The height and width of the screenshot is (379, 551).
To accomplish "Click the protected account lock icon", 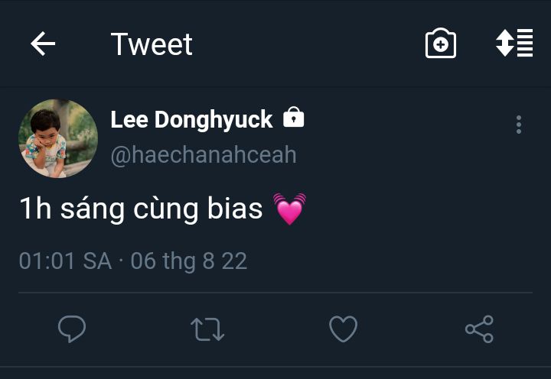I will coord(294,118).
